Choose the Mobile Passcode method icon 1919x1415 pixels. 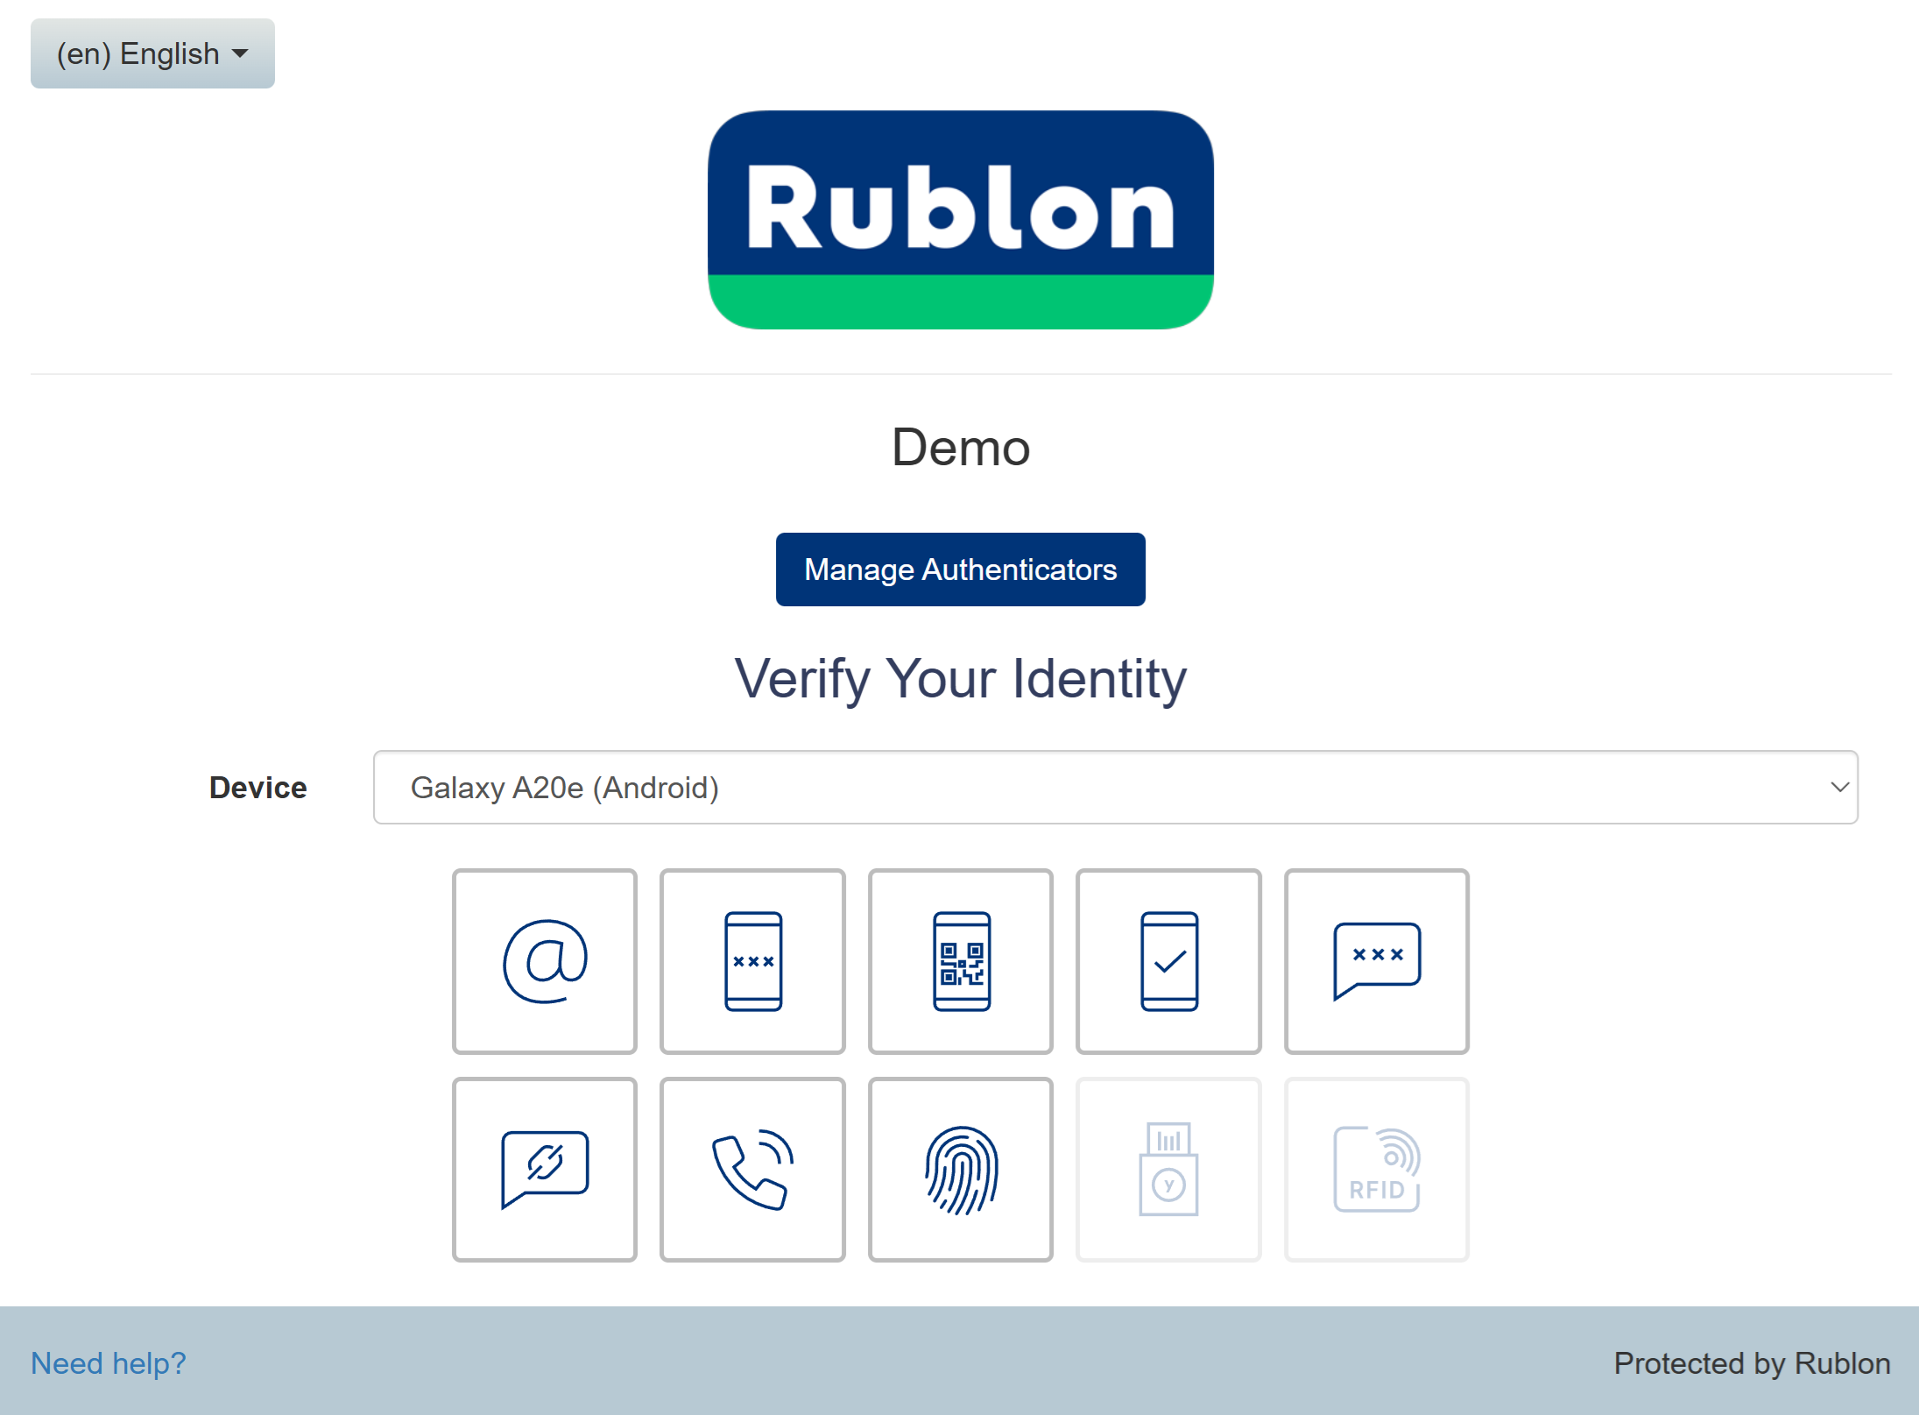tap(752, 961)
